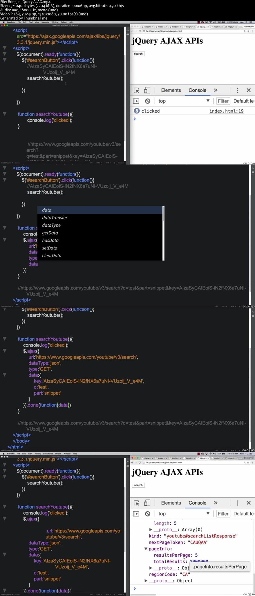255x596 pixels.
Task: Choose 'dataType' from the autocomplete list
Action: (x=100, y=225)
